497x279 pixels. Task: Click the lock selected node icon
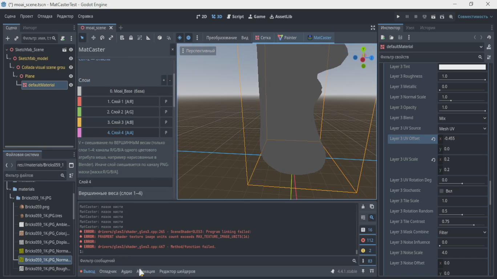pos(131,38)
